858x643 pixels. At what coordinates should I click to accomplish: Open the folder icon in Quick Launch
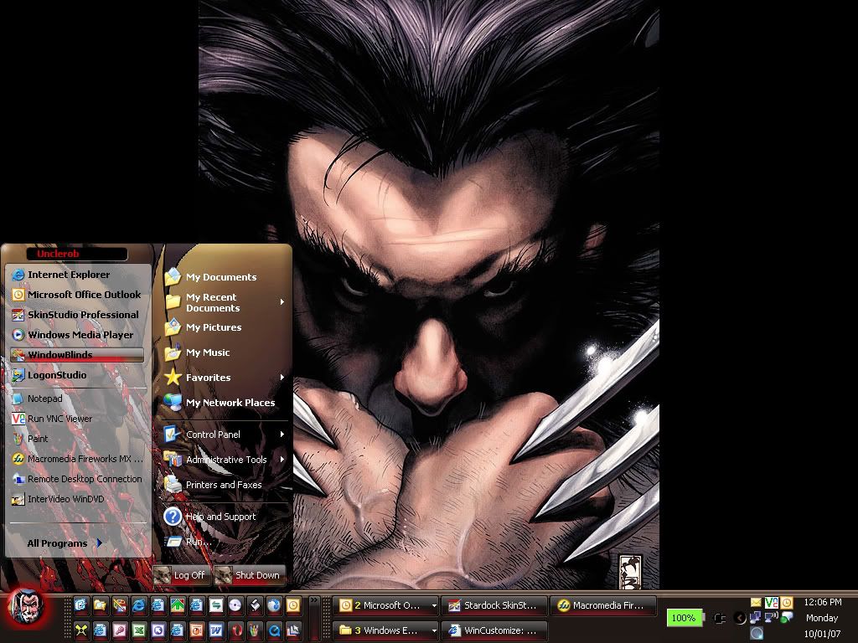click(101, 604)
